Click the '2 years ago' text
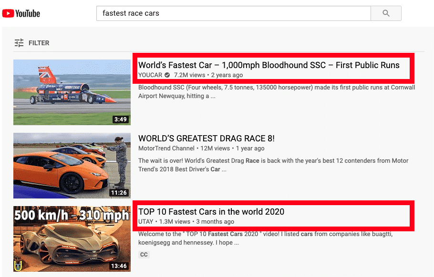 tap(227, 75)
